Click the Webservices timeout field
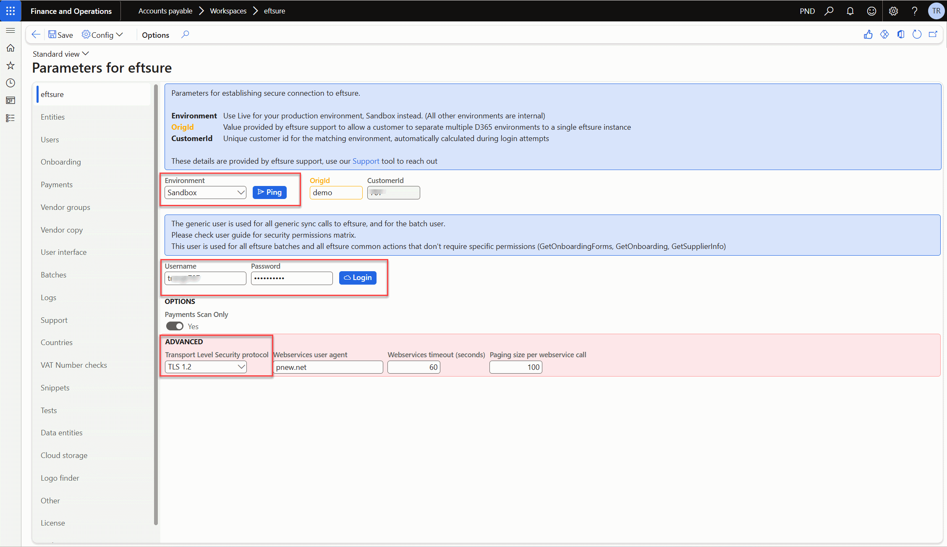947x547 pixels. [x=414, y=367]
